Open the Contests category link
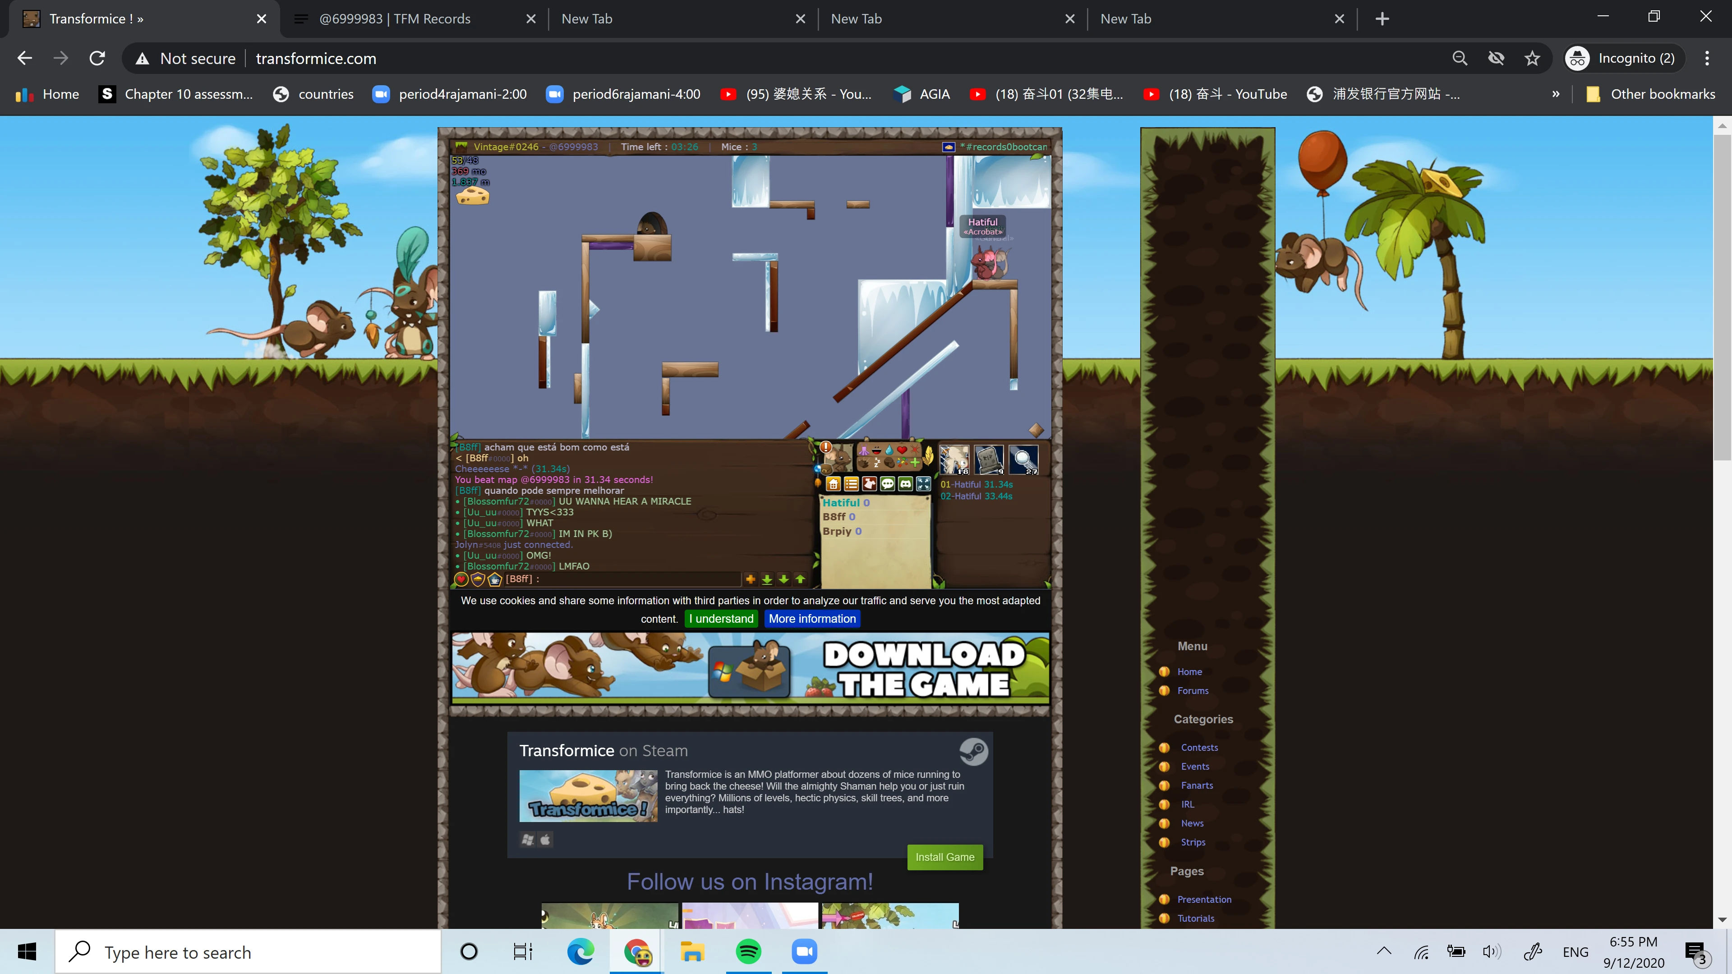Screen dimensions: 1732x974 (x=1199, y=748)
